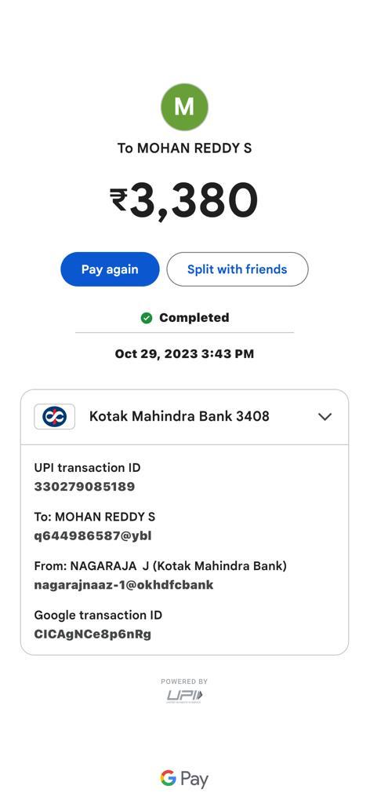Select recipient UPI address q644986587@ybl
The image size is (370, 804).
tap(92, 535)
